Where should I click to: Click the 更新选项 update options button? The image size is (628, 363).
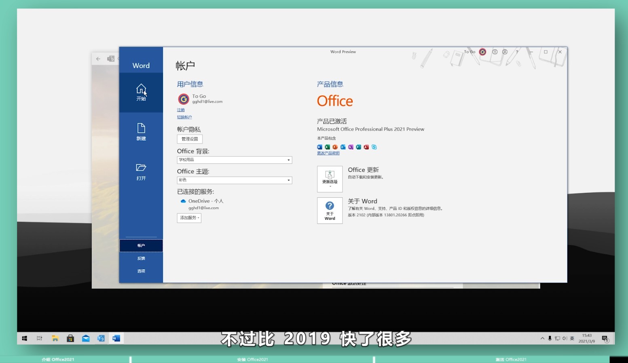pyautogui.click(x=330, y=179)
